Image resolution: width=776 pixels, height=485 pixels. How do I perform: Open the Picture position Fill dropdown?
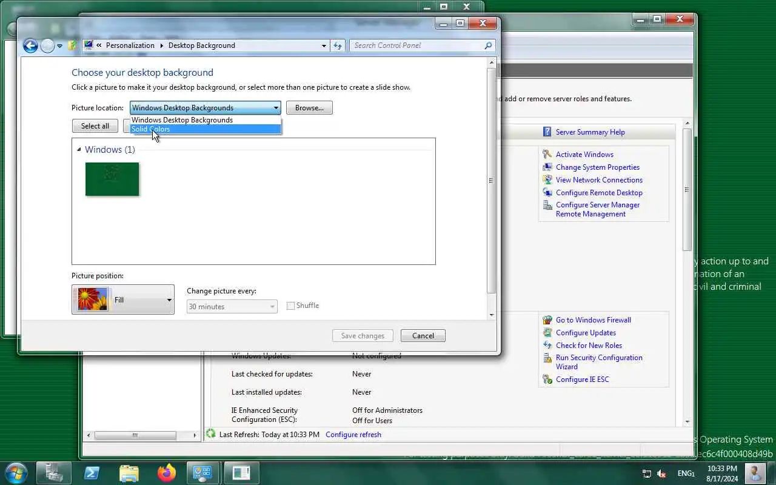pos(123,300)
